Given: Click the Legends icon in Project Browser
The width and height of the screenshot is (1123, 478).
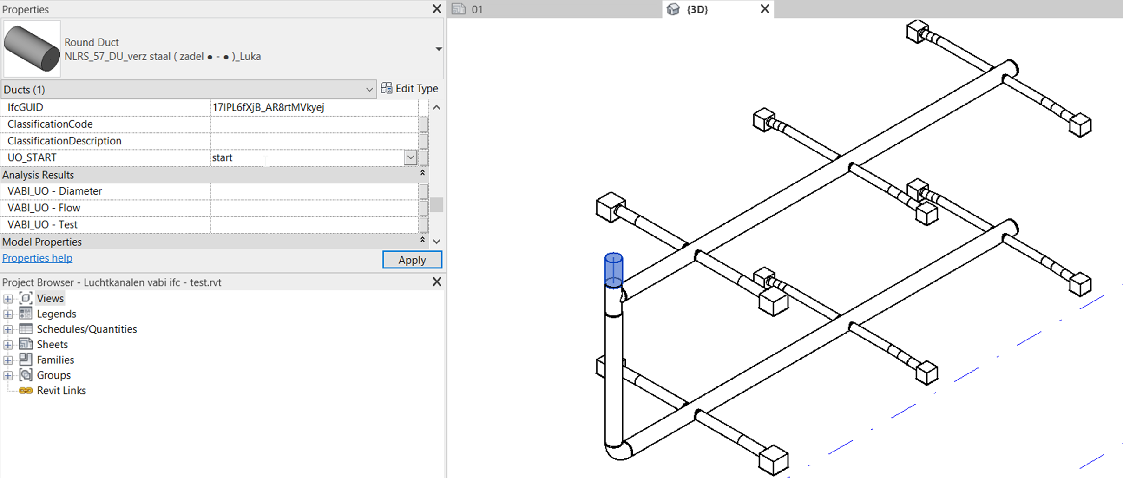Looking at the screenshot, I should pos(26,314).
